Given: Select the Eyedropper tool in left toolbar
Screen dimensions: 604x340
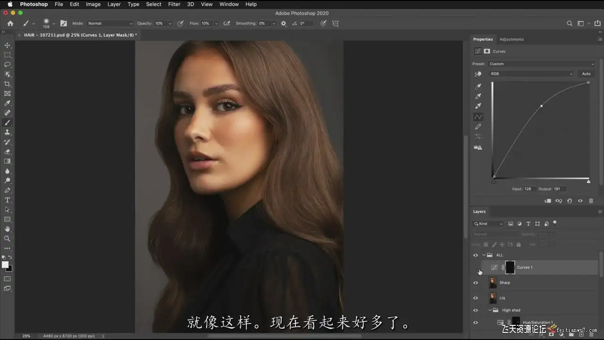Looking at the screenshot, I should [x=8, y=103].
